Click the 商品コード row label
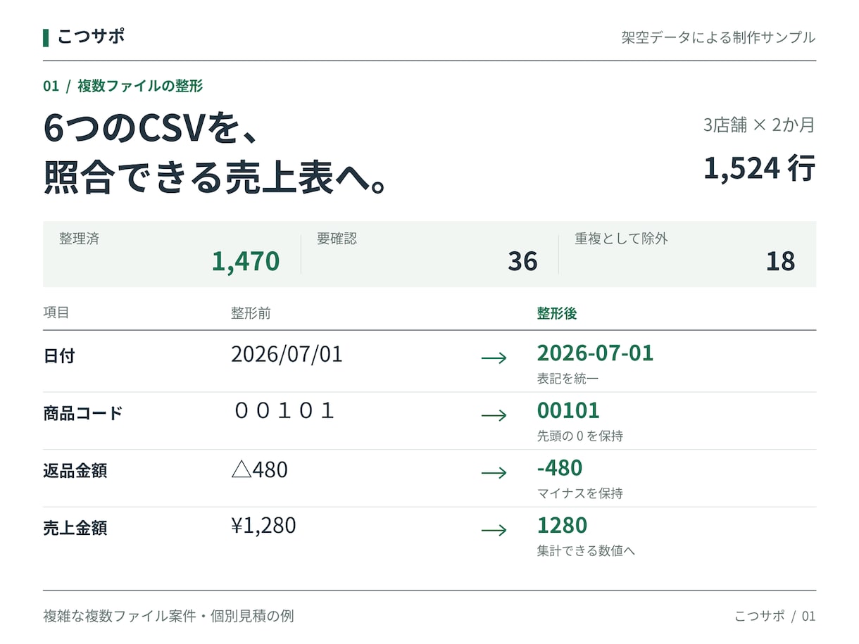Screen dimensions: 859x644 click(x=83, y=413)
